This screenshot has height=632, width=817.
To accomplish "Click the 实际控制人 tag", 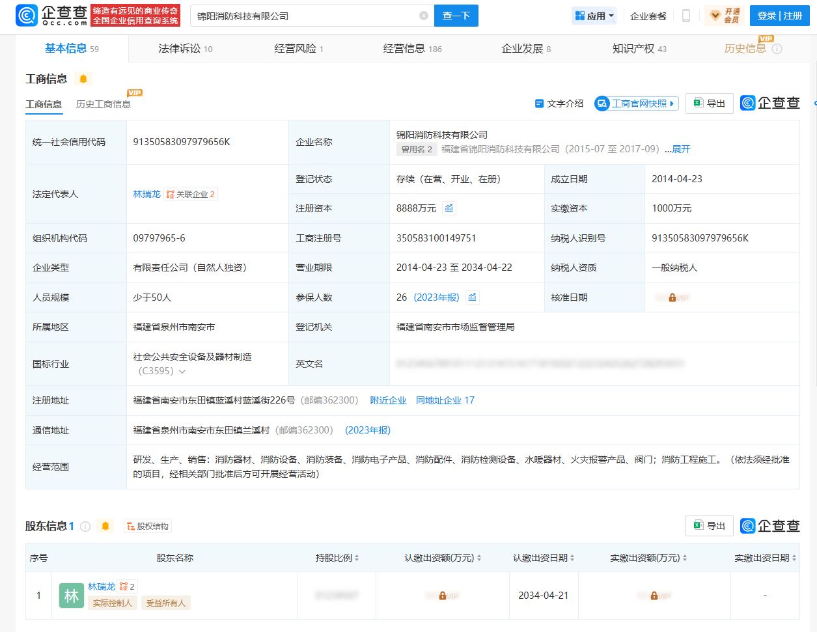I will [x=112, y=603].
